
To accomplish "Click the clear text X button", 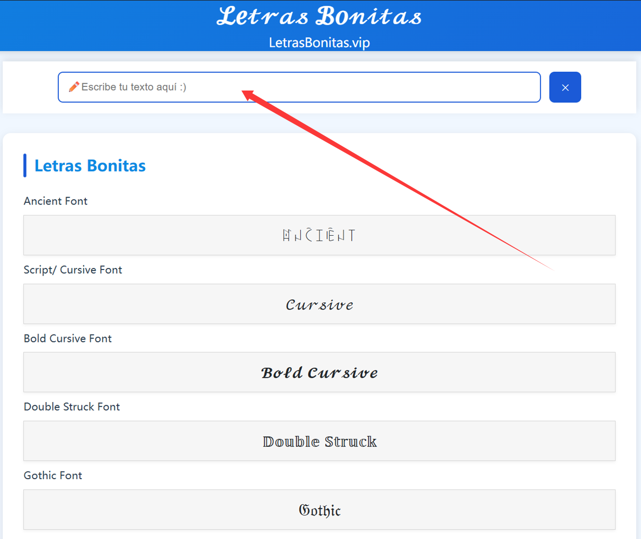I will point(565,87).
